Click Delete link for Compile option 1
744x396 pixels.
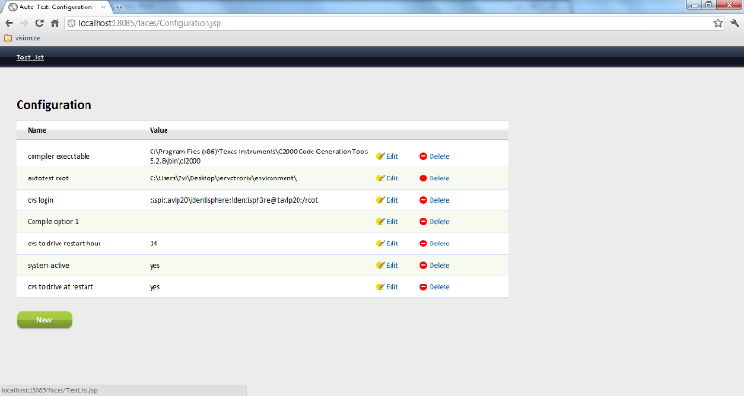[439, 222]
